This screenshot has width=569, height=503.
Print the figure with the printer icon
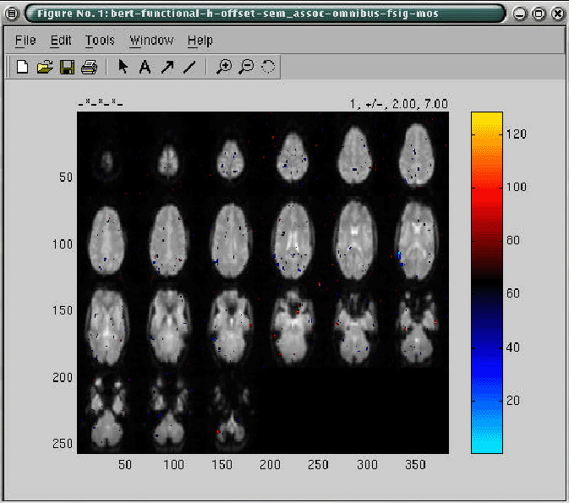point(89,68)
